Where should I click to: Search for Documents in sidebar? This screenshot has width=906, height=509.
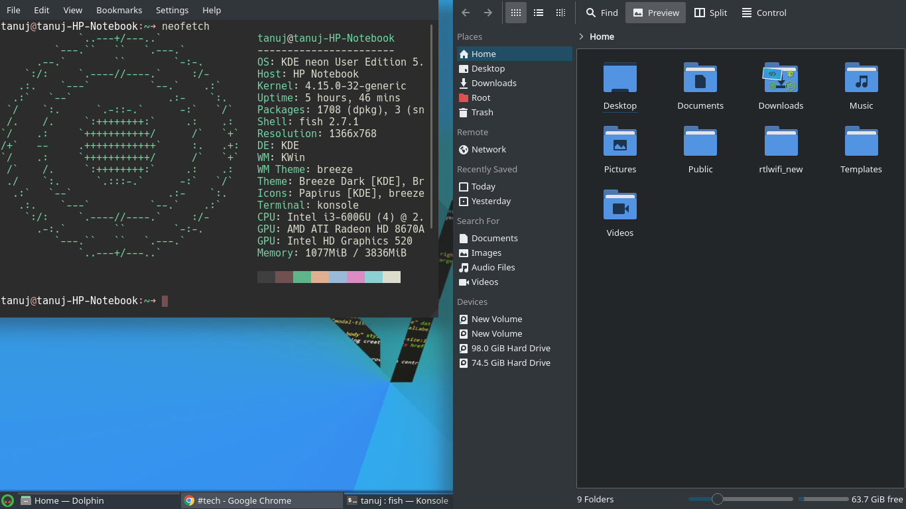pos(514,238)
